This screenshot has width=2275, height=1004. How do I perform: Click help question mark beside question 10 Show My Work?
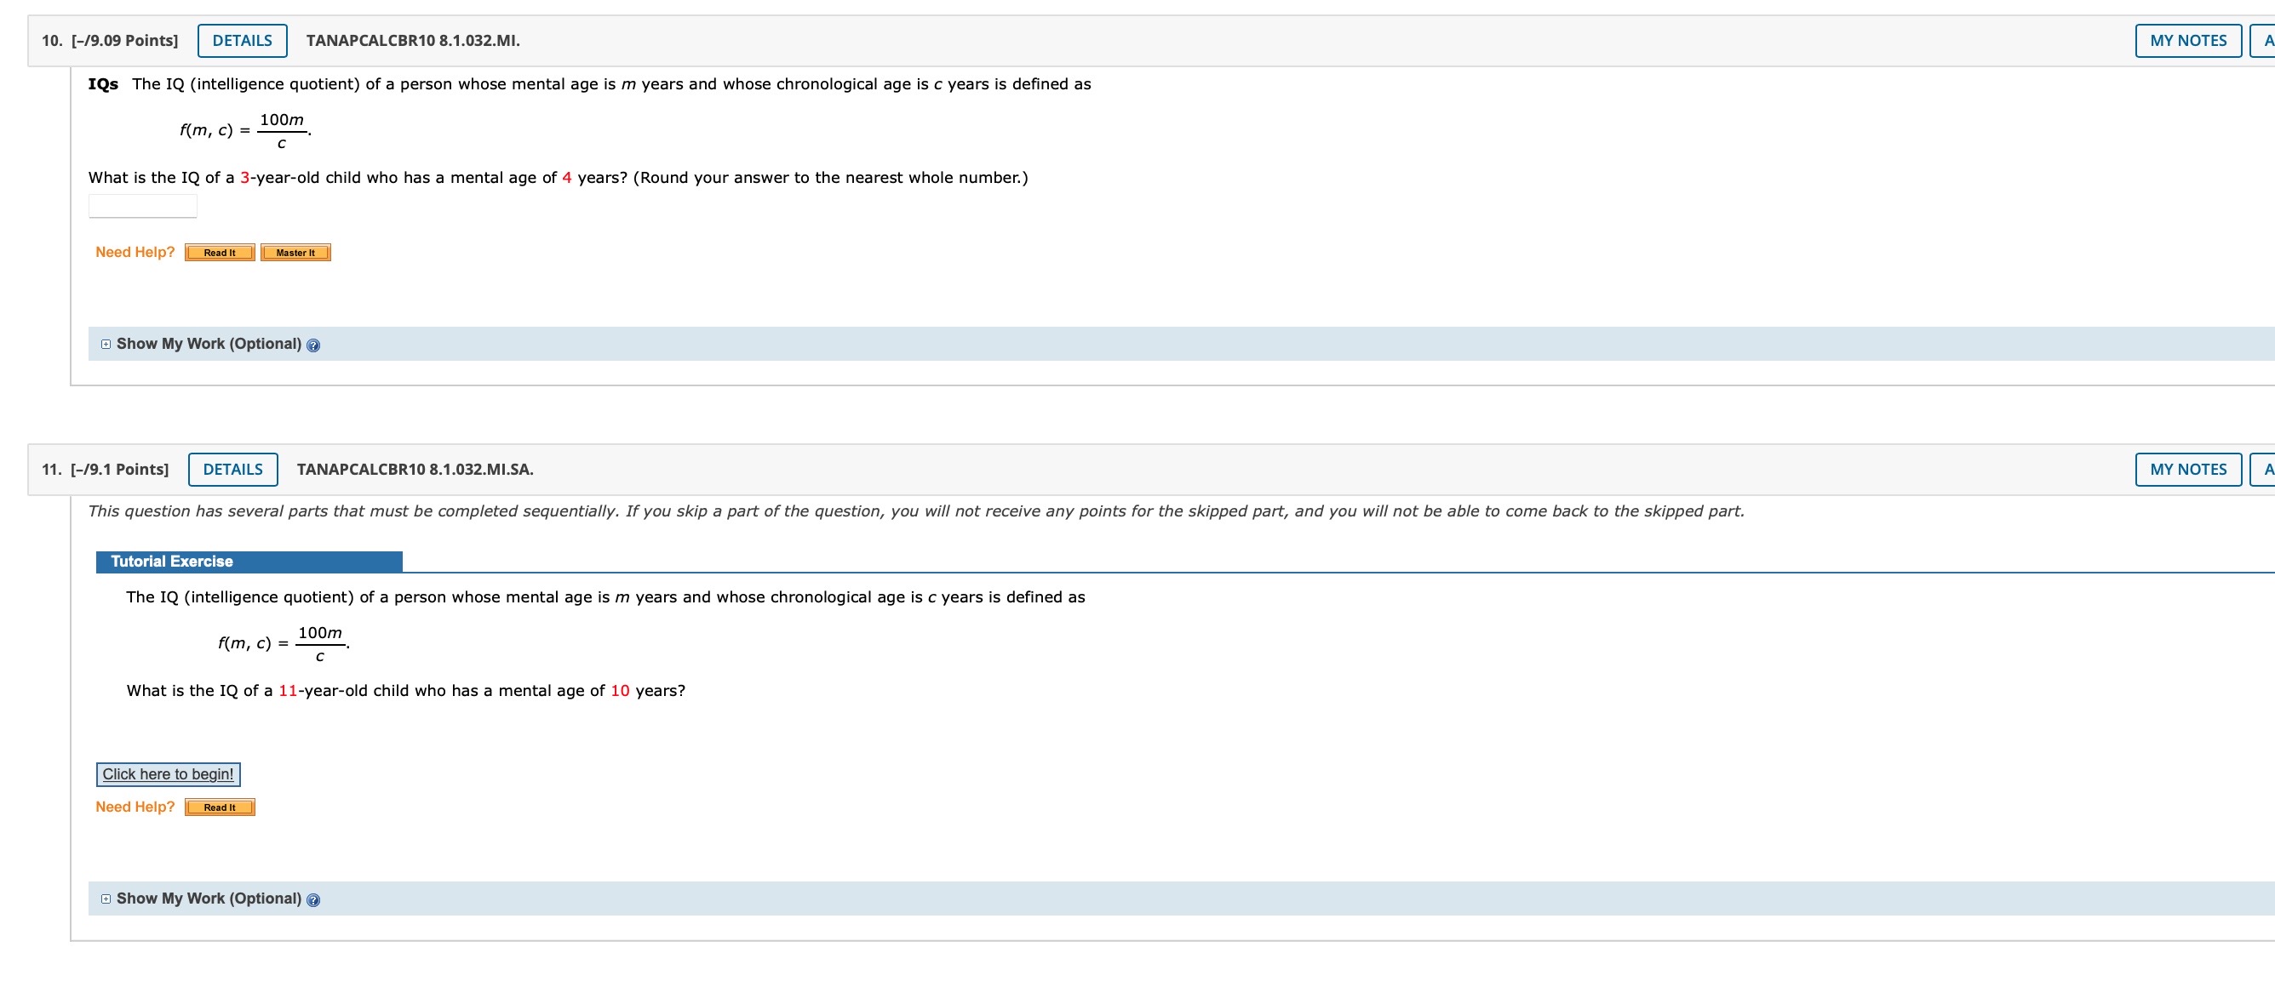(x=315, y=345)
